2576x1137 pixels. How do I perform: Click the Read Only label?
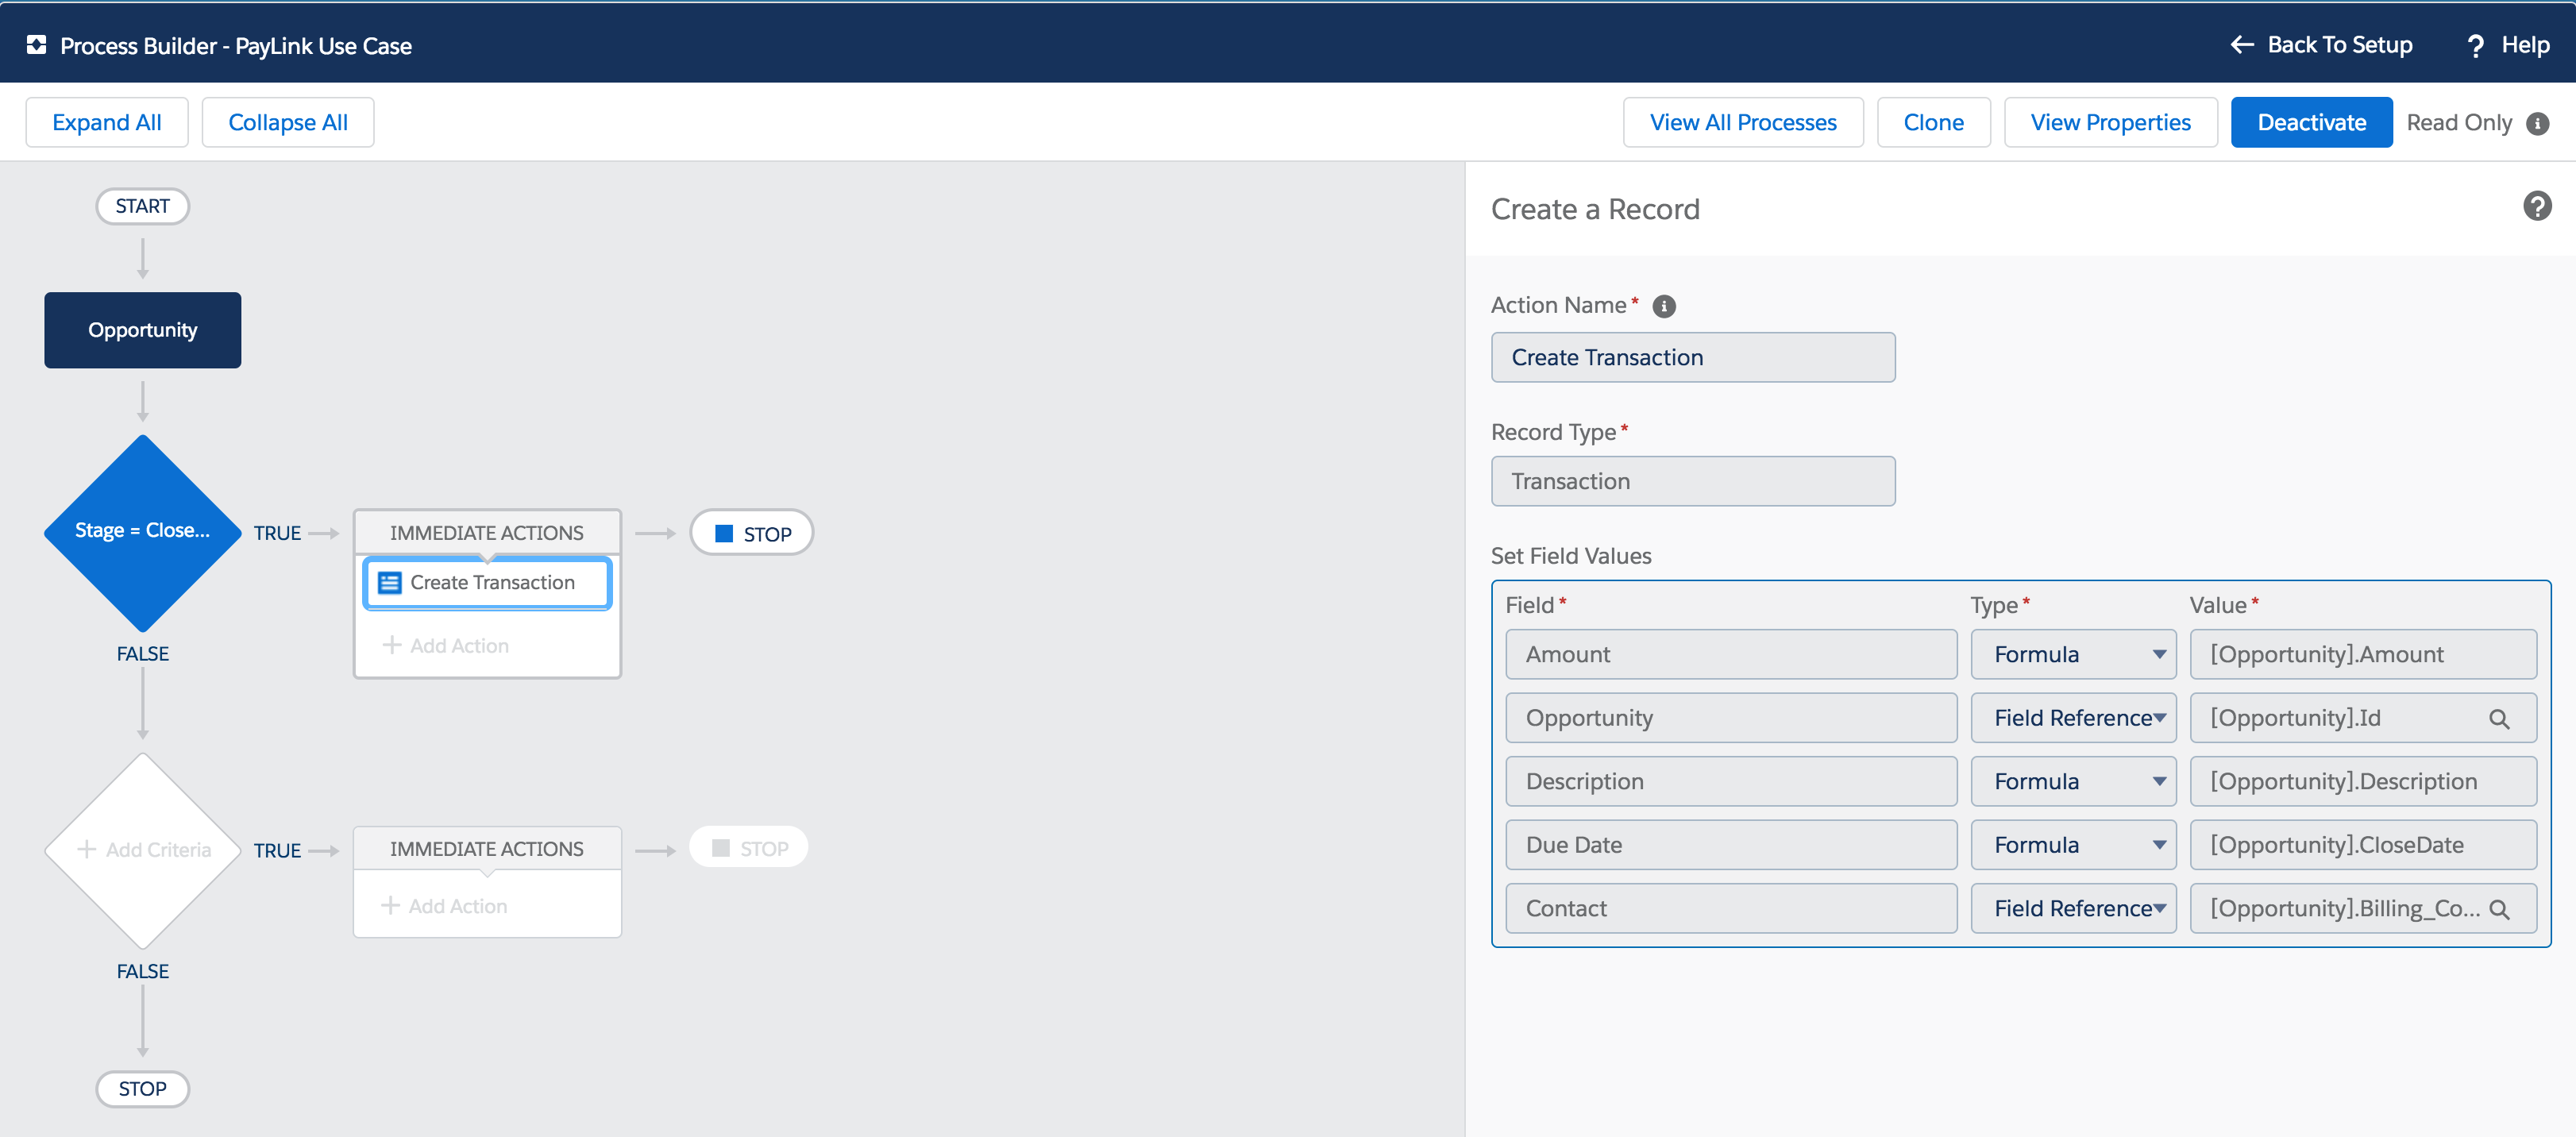point(2459,123)
